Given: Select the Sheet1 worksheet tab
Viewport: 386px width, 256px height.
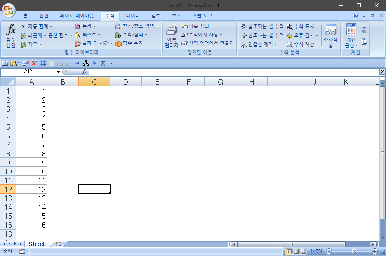Looking at the screenshot, I should point(38,244).
